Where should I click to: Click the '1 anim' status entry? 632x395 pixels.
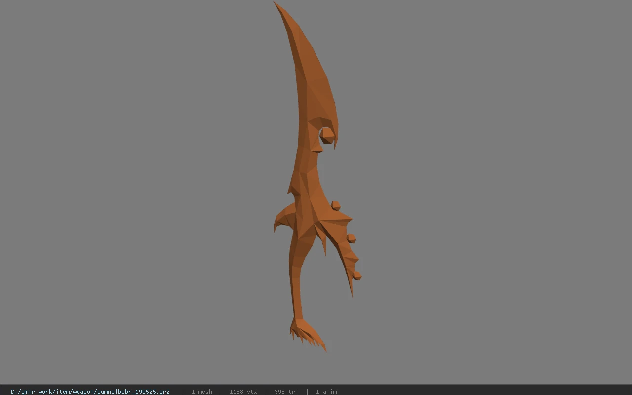[326, 392]
